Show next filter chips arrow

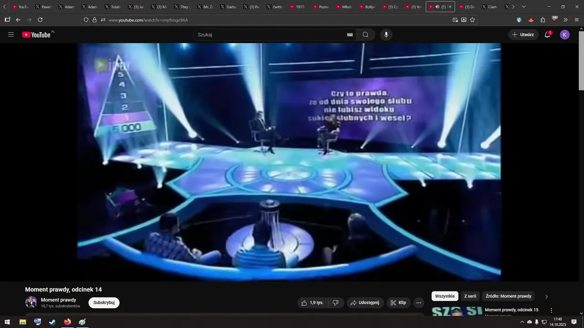(x=547, y=297)
